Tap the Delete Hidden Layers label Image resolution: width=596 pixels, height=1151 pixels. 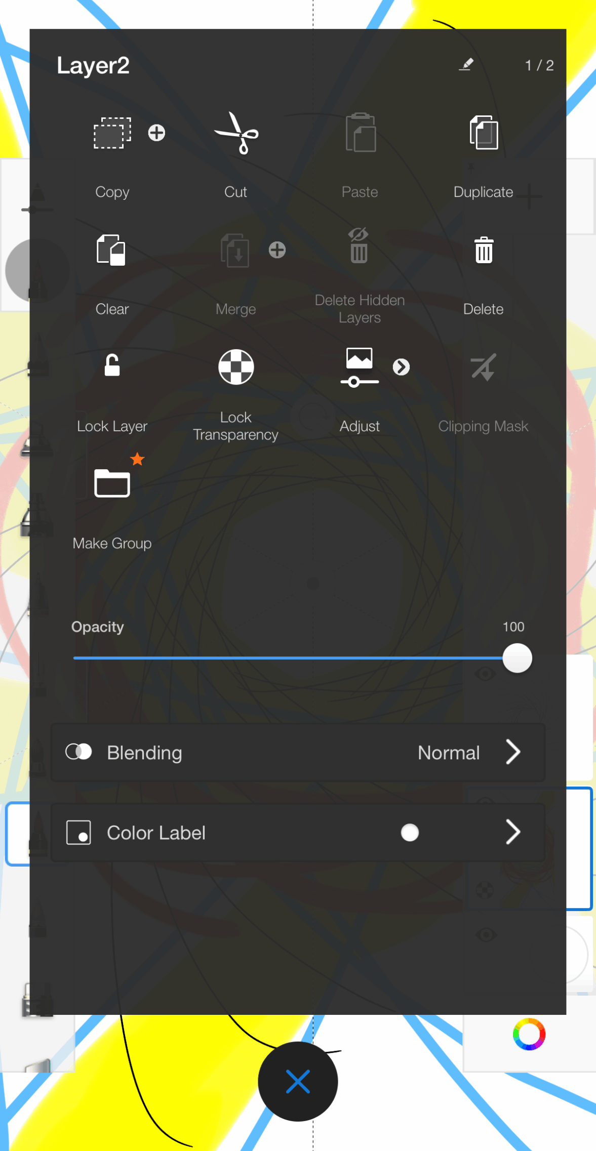360,309
